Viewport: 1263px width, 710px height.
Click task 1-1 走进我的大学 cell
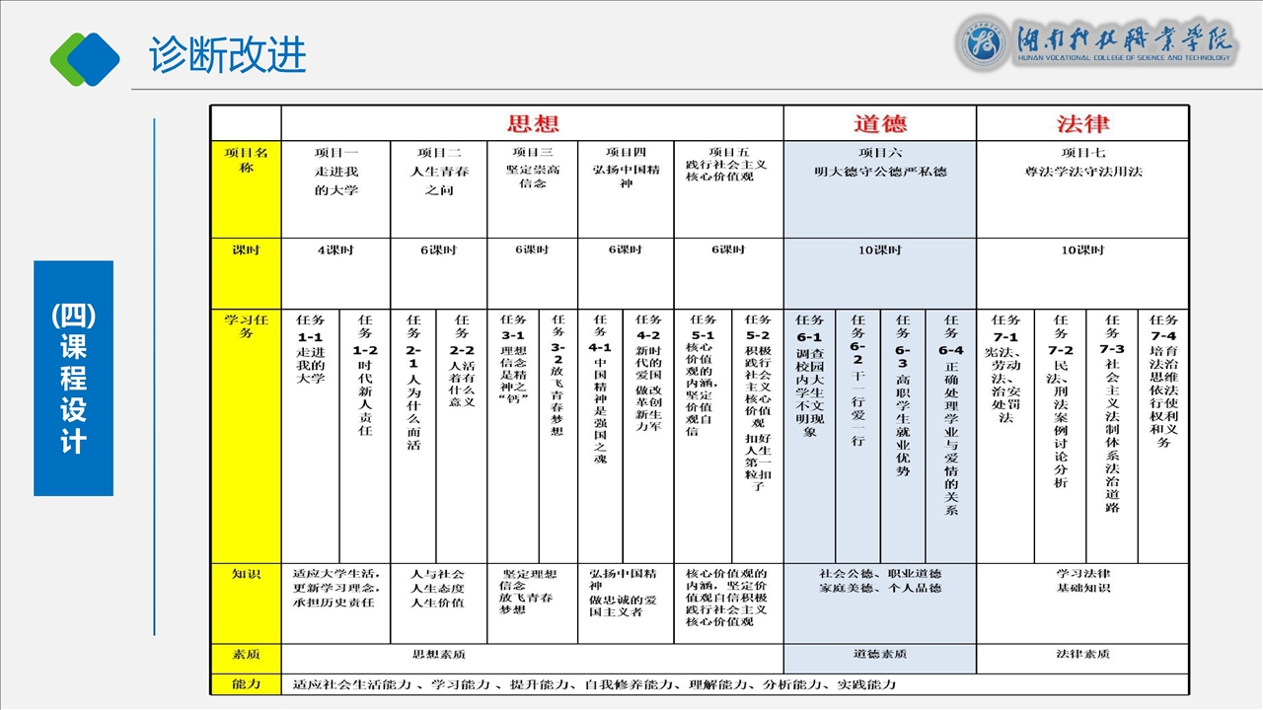click(x=310, y=350)
